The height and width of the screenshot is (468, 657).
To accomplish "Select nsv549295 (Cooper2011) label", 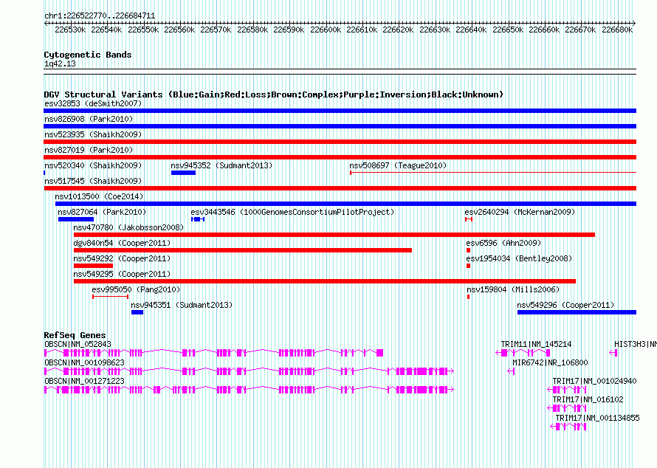I will [x=122, y=274].
